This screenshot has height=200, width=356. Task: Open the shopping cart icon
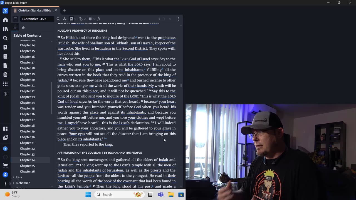click(5, 166)
